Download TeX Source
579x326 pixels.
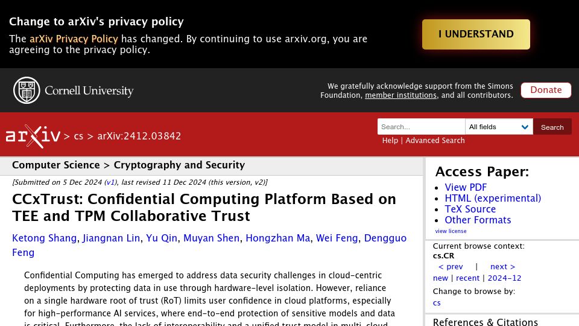(x=470, y=209)
